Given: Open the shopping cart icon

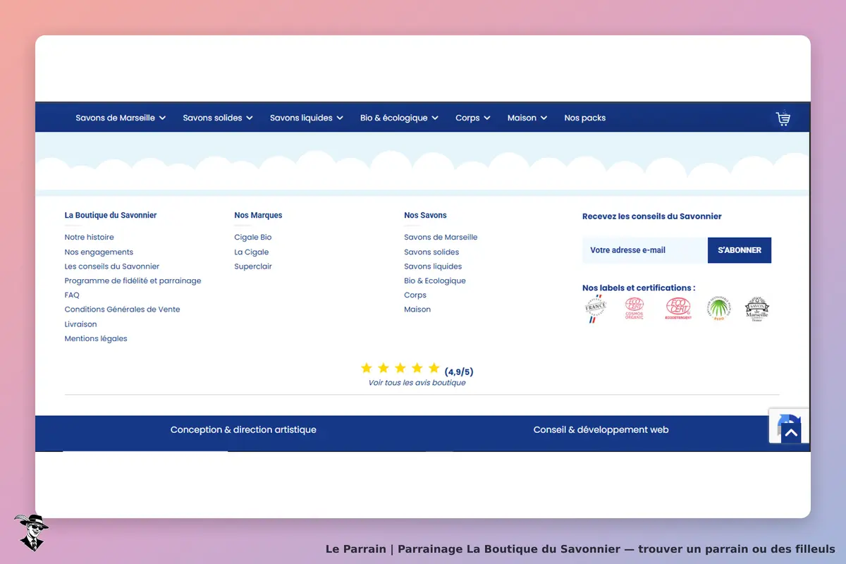Looking at the screenshot, I should [783, 118].
